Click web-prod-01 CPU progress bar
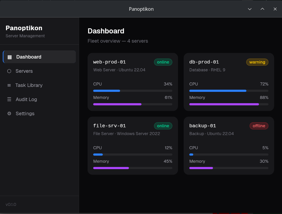The image size is (282, 214). click(x=133, y=91)
